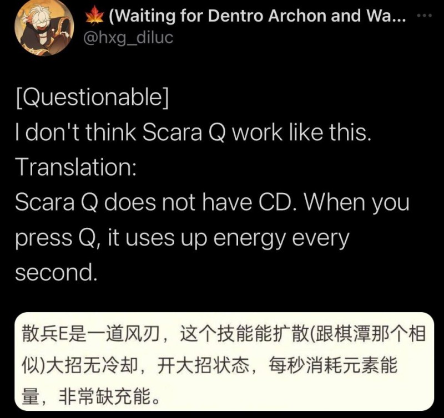Click the line 'press Q, it uses up energy every'
Viewport: 444px width, 418px height.
coord(182,238)
